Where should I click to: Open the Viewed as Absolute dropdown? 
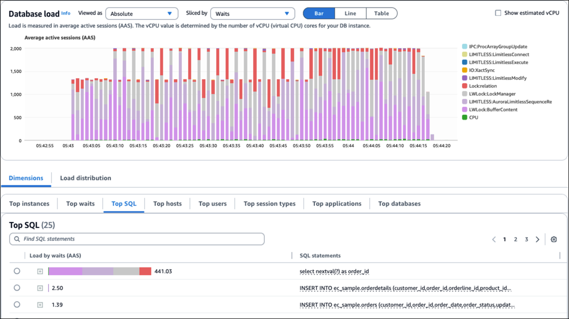point(141,13)
